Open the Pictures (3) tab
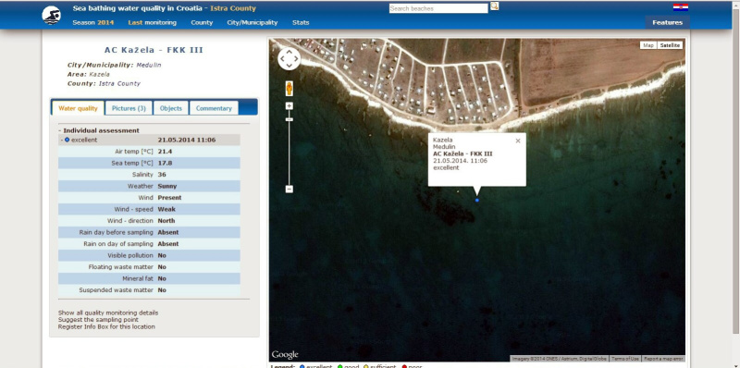Image resolution: width=740 pixels, height=368 pixels. (129, 108)
